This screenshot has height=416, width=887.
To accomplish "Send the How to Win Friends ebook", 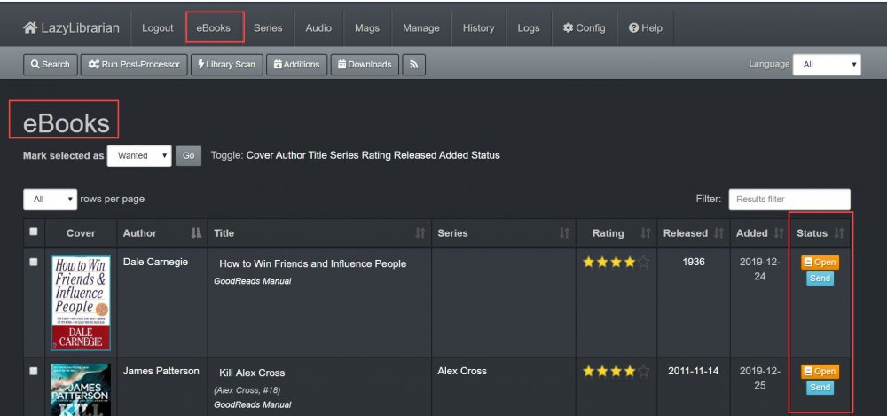I will coord(820,279).
